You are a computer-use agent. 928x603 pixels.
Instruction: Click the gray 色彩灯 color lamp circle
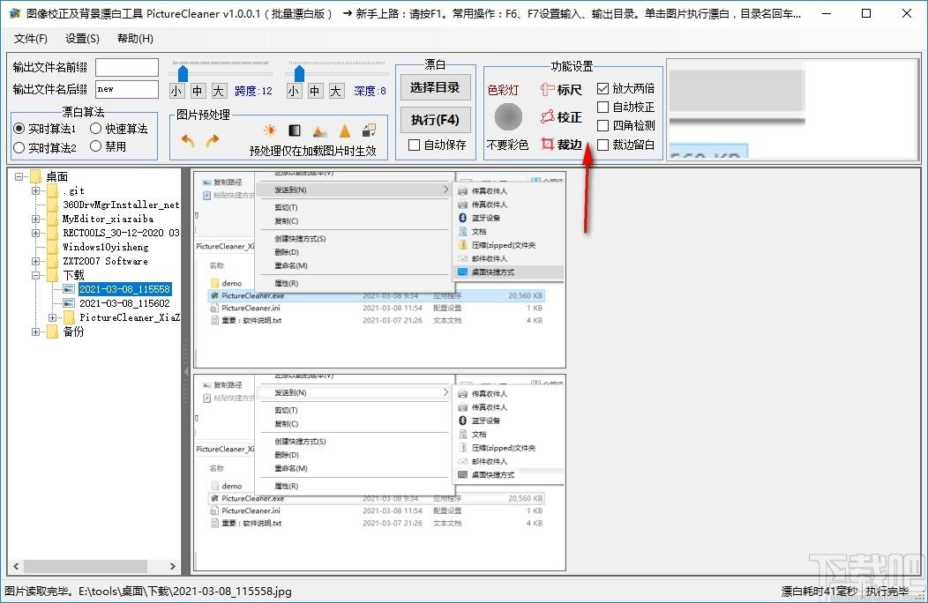click(x=508, y=116)
